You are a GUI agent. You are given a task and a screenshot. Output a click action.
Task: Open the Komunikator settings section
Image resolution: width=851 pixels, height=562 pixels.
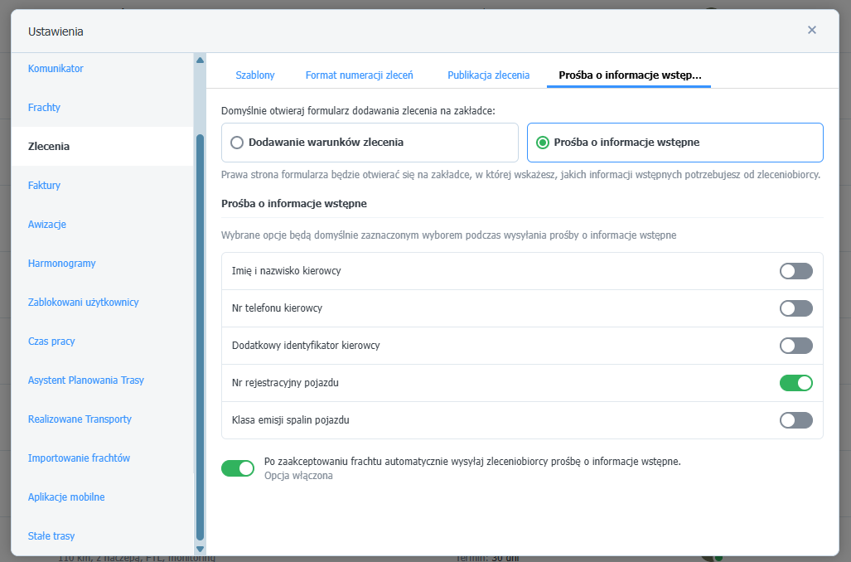click(56, 69)
